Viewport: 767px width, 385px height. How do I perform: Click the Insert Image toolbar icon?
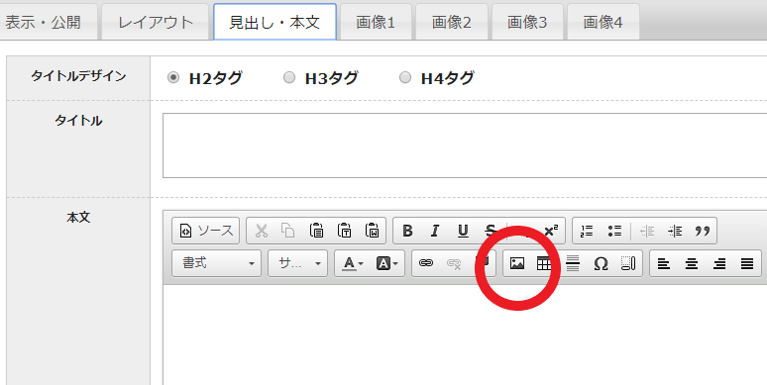point(517,264)
